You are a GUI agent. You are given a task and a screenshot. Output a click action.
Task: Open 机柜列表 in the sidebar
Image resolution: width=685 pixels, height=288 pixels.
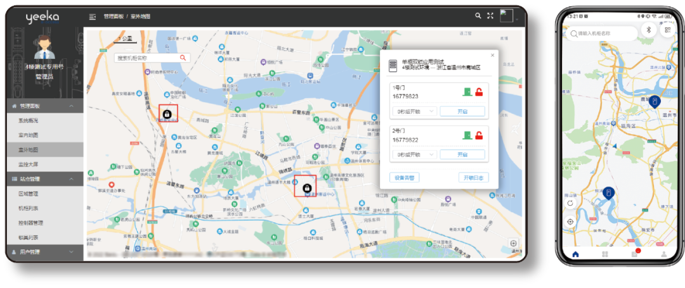(x=29, y=208)
